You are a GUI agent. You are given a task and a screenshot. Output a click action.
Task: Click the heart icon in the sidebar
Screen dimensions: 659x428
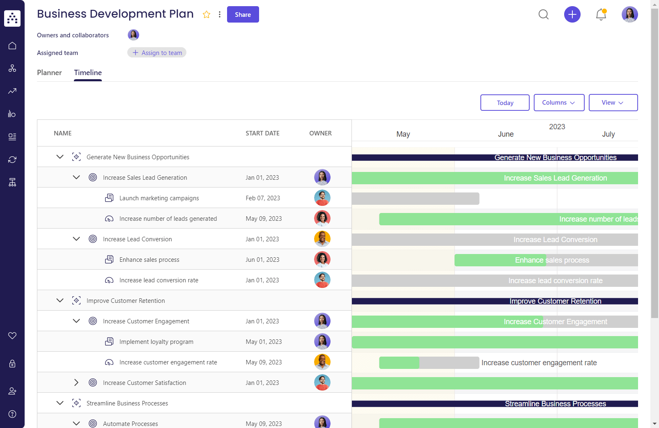[x=12, y=335]
